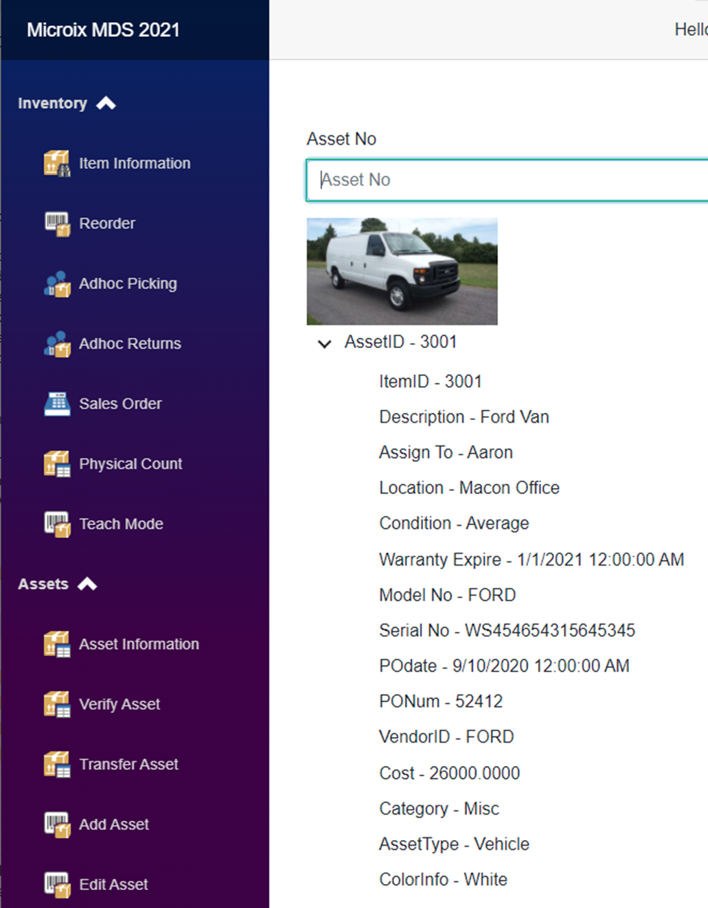Click the Adhoc Picking icon
The width and height of the screenshot is (708, 908).
click(57, 283)
